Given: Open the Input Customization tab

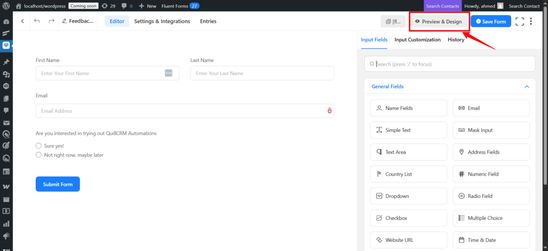Looking at the screenshot, I should 417,40.
